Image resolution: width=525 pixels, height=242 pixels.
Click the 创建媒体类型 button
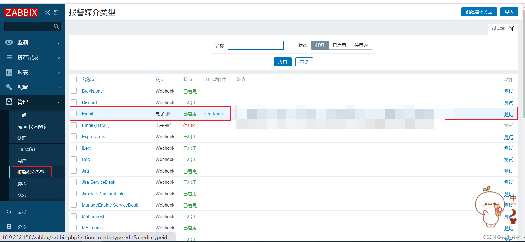(479, 12)
